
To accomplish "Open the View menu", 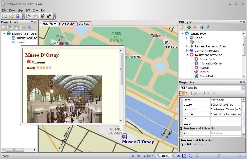I will 12,10.
